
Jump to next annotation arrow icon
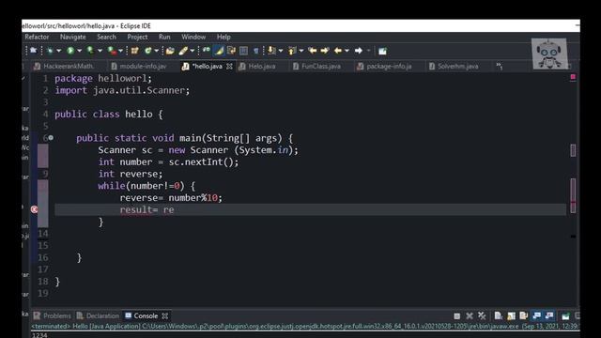tap(271, 51)
